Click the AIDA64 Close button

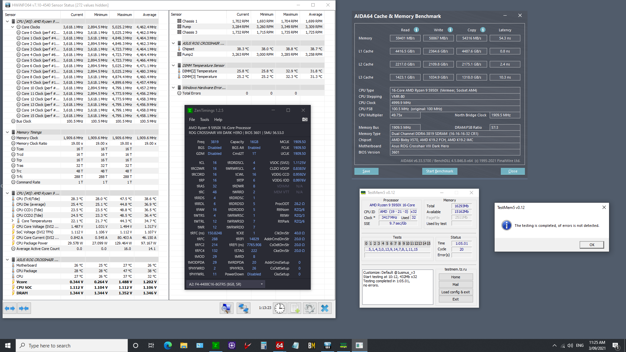point(513,171)
